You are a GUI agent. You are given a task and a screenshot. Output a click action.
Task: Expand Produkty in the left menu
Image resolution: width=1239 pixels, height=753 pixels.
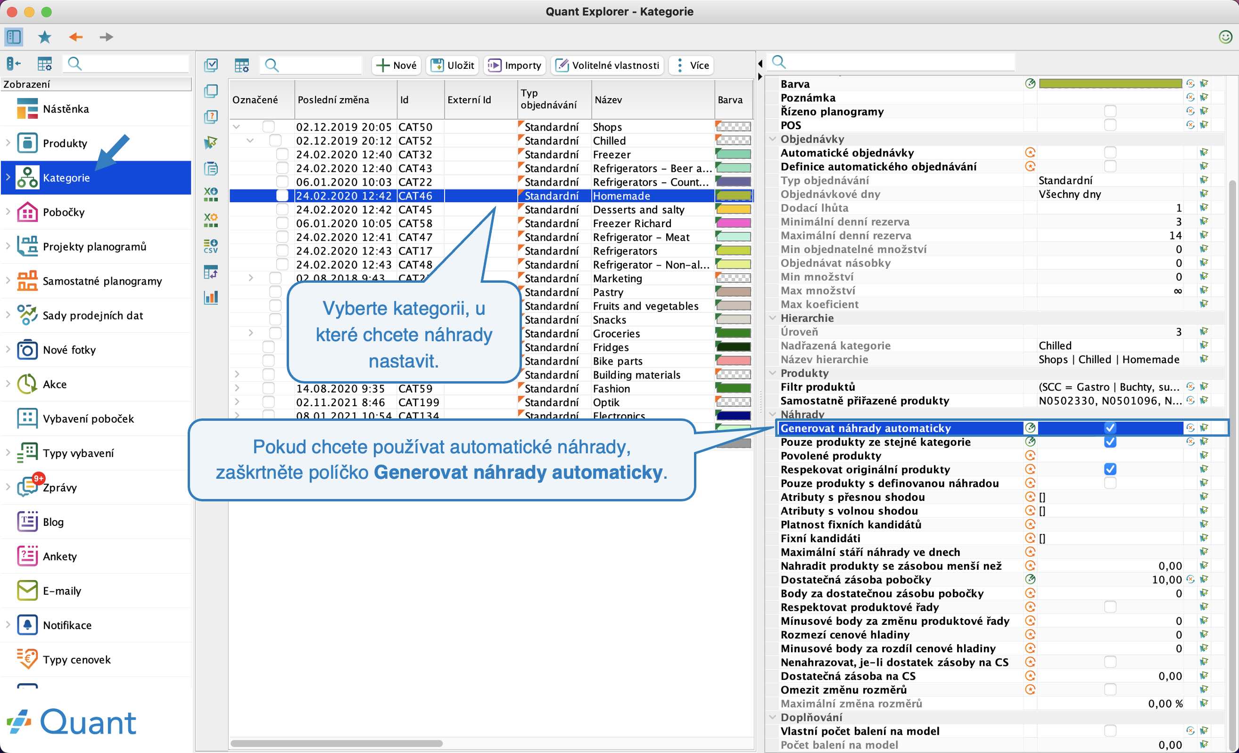[8, 143]
